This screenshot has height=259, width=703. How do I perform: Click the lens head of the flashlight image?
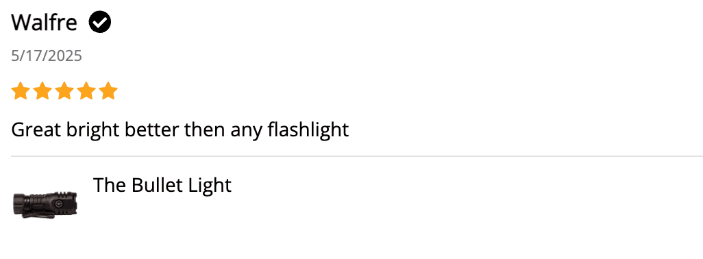pyautogui.click(x=71, y=203)
